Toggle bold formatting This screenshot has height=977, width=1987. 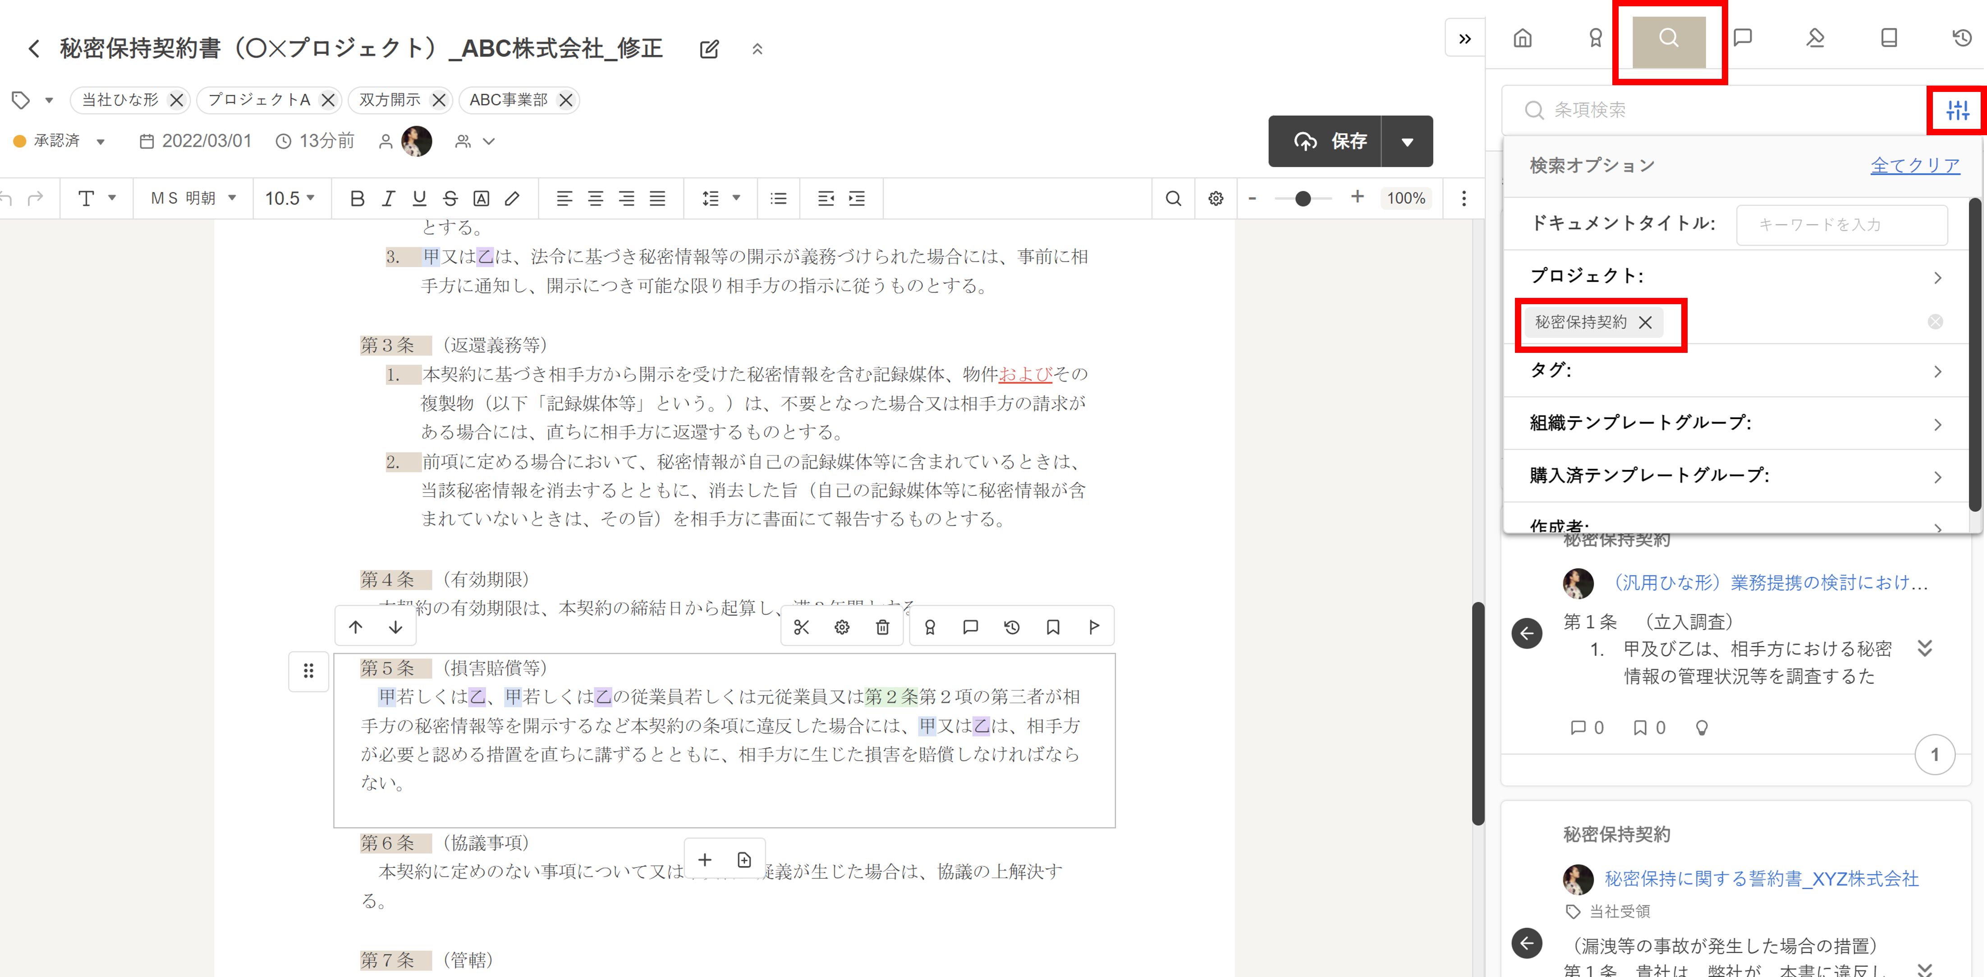point(356,198)
